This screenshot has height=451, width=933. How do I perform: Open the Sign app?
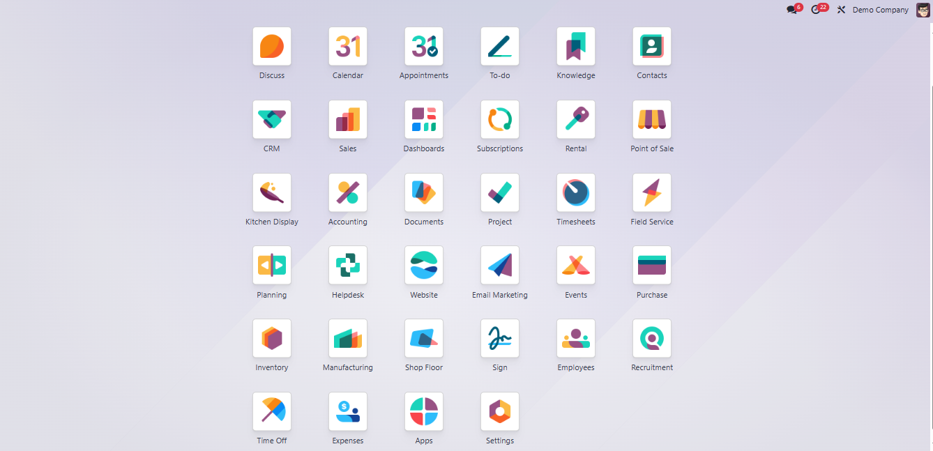(x=499, y=338)
